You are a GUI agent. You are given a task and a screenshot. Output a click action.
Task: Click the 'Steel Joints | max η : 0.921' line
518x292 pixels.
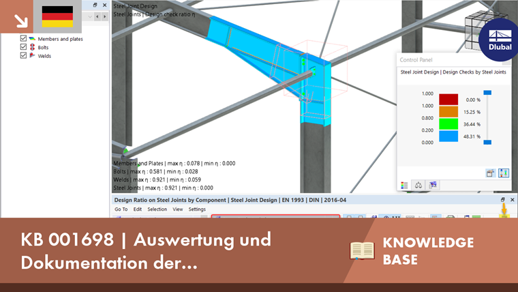[163, 188]
